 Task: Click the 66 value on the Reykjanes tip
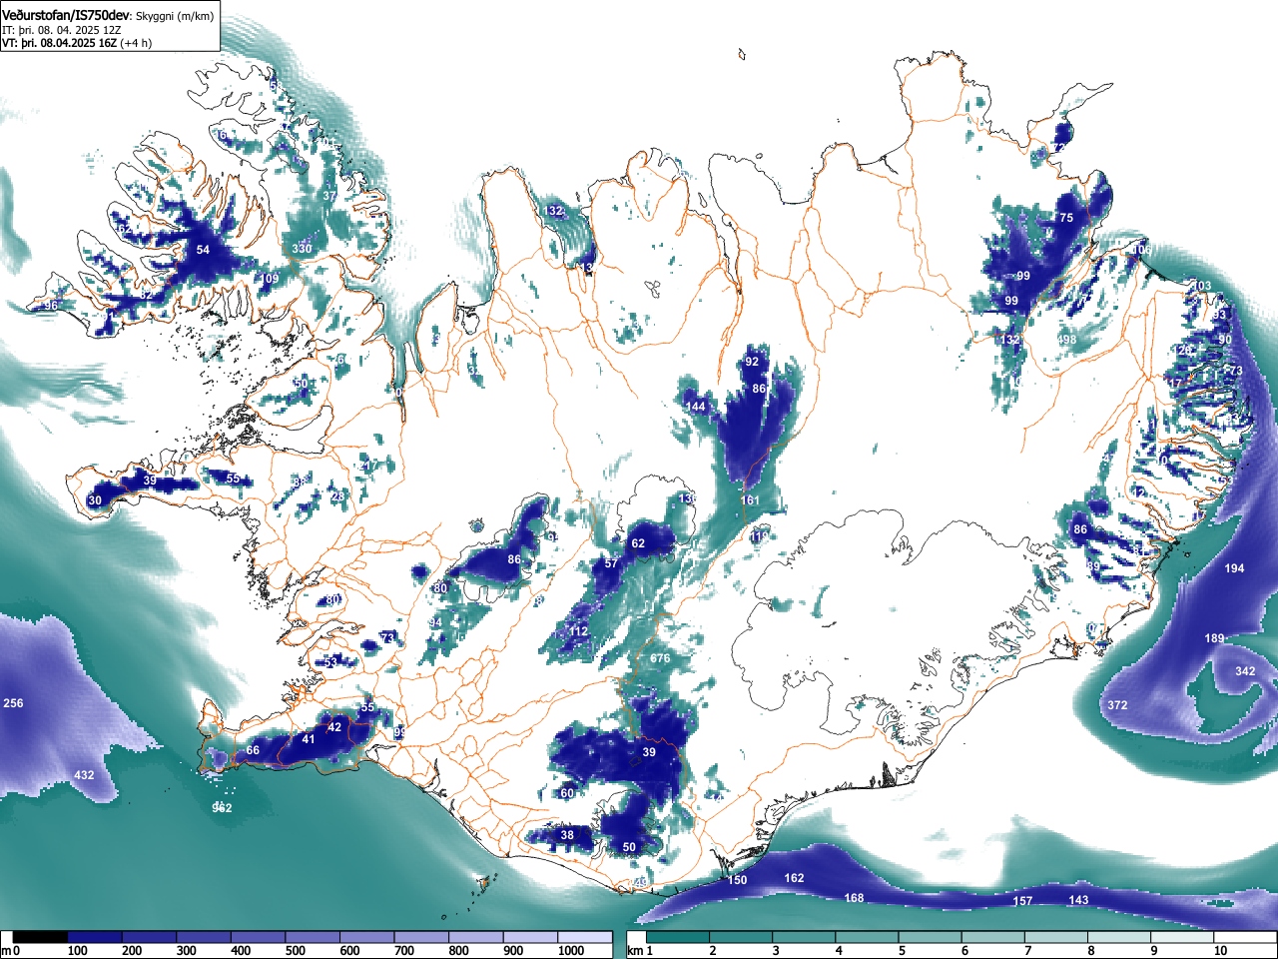click(253, 750)
